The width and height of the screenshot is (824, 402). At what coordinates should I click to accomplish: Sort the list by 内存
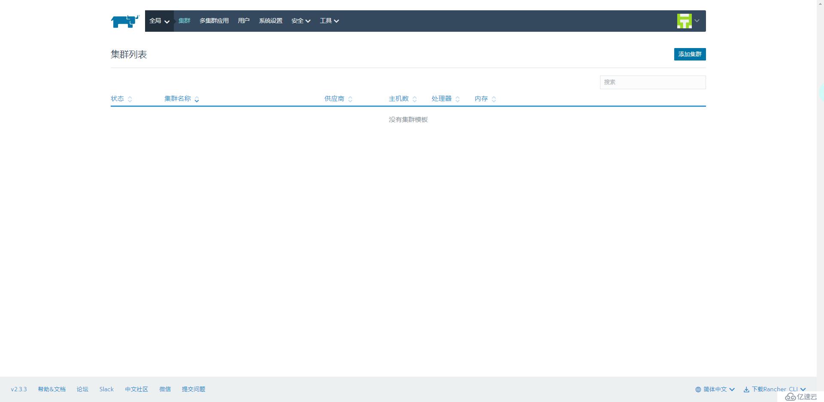click(485, 99)
